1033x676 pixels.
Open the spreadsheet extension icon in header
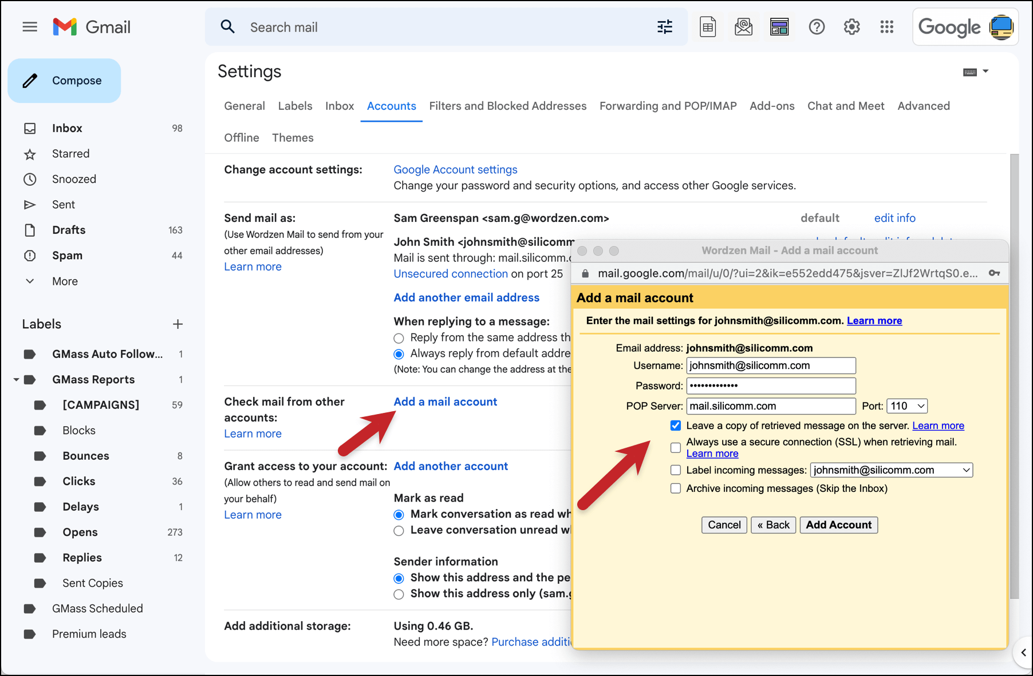pos(708,27)
